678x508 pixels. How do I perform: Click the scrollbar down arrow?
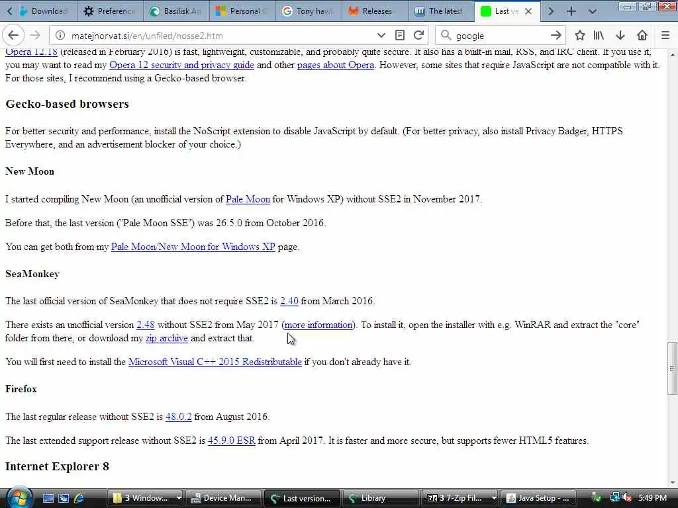[672, 482]
